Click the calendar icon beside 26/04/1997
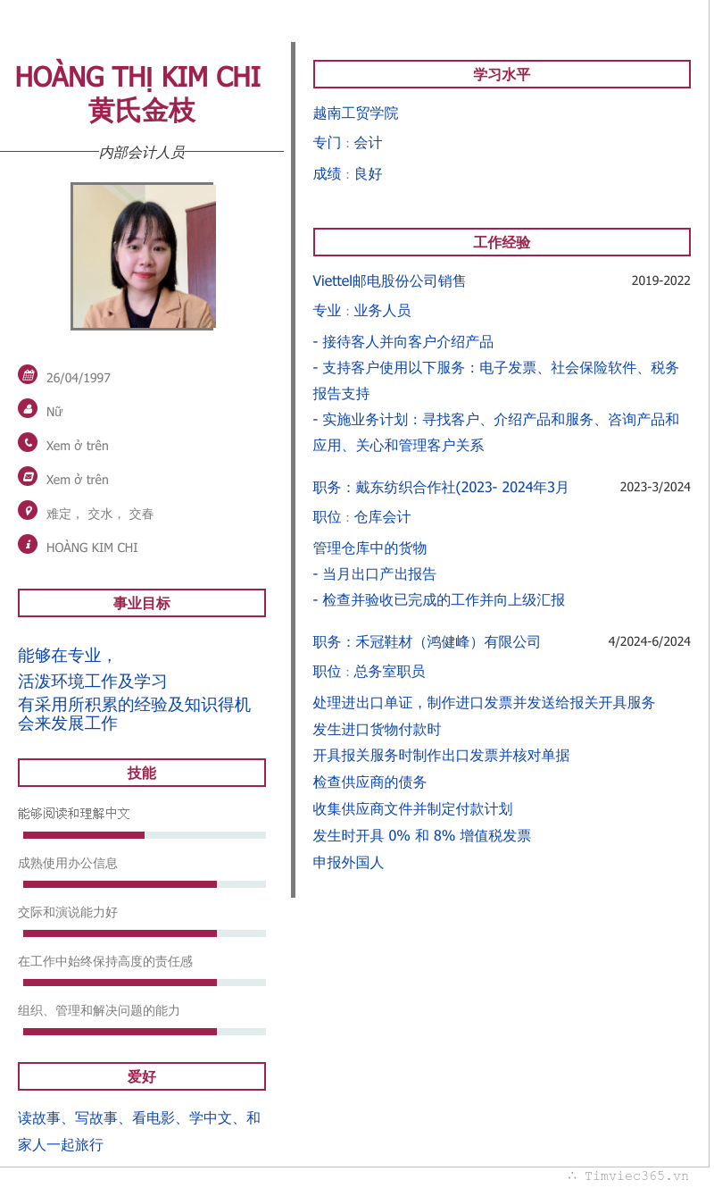The image size is (714, 1188). click(x=28, y=374)
